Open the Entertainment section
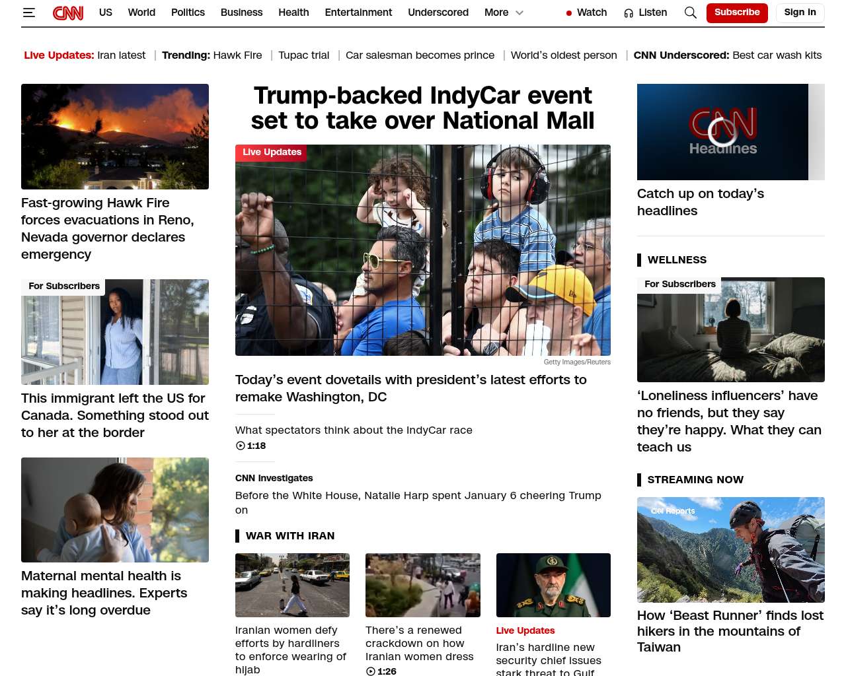Screen dimensions: 846x676 [358, 13]
